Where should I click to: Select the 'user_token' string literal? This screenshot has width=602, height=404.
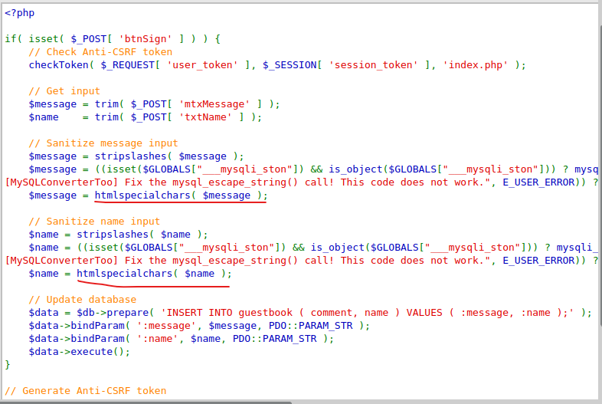tap(202, 65)
